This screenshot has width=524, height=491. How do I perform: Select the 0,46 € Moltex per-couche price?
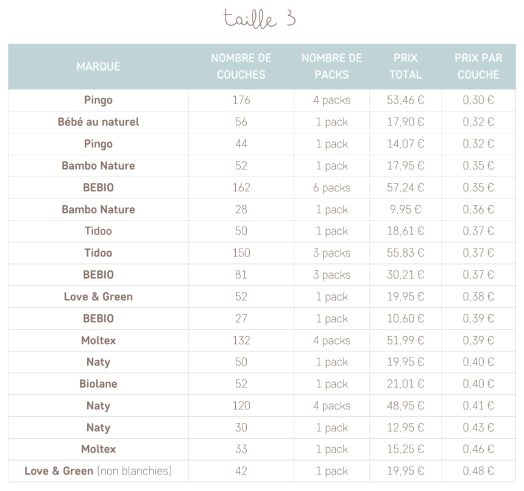point(478,449)
